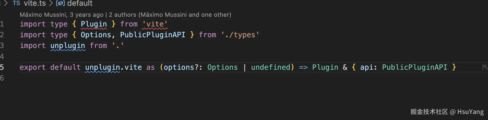Click the default symbol icon in breadcrumb

click(60, 3)
